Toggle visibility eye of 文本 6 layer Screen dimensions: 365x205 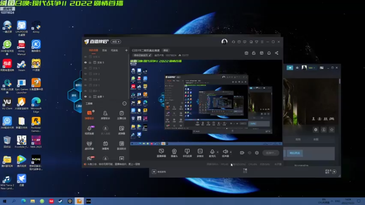coord(85,56)
